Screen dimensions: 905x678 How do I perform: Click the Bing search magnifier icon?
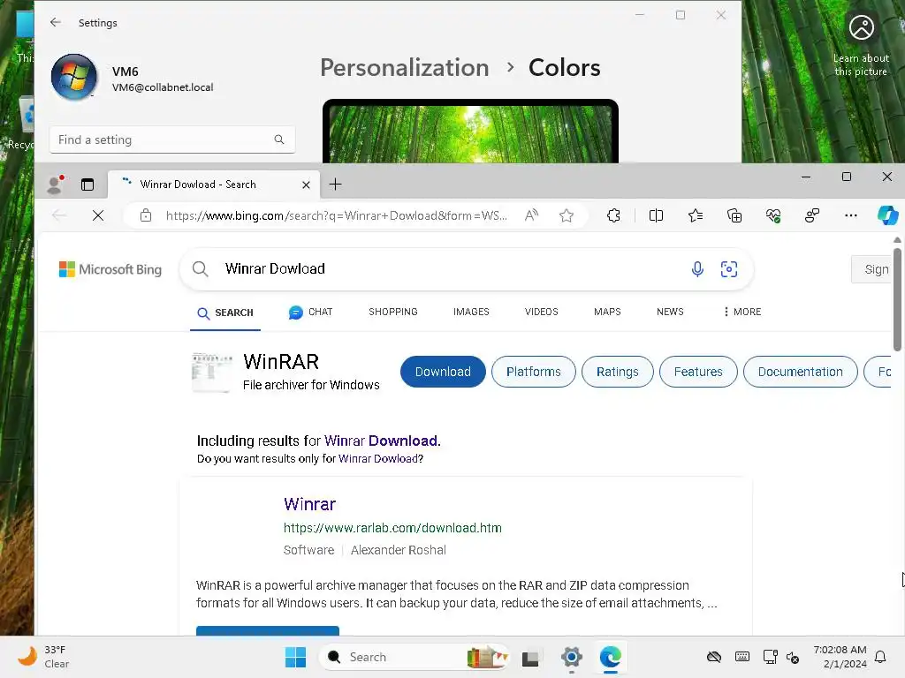click(201, 268)
